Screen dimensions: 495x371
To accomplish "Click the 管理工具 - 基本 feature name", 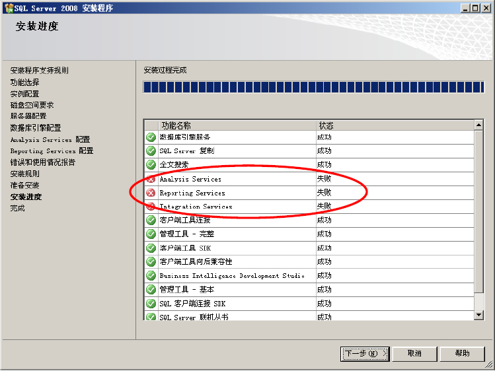I will click(x=187, y=289).
